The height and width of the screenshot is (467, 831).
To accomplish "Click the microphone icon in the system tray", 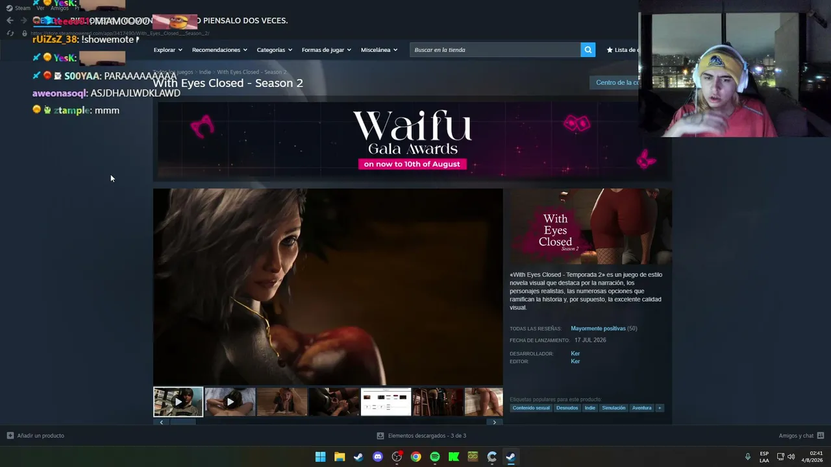I will 748,457.
